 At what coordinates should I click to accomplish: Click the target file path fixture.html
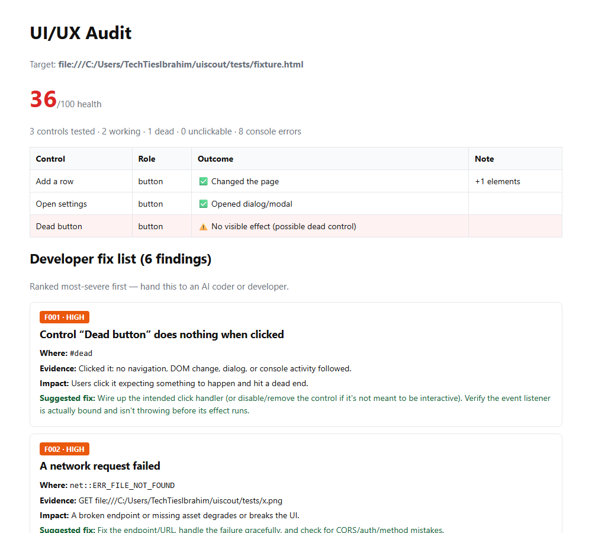[x=181, y=65]
